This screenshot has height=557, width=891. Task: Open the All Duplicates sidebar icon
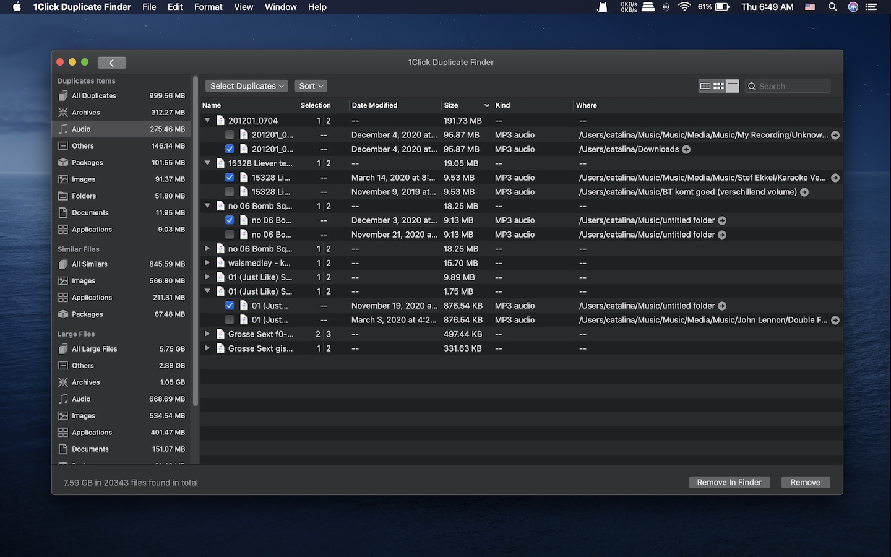pyautogui.click(x=63, y=96)
